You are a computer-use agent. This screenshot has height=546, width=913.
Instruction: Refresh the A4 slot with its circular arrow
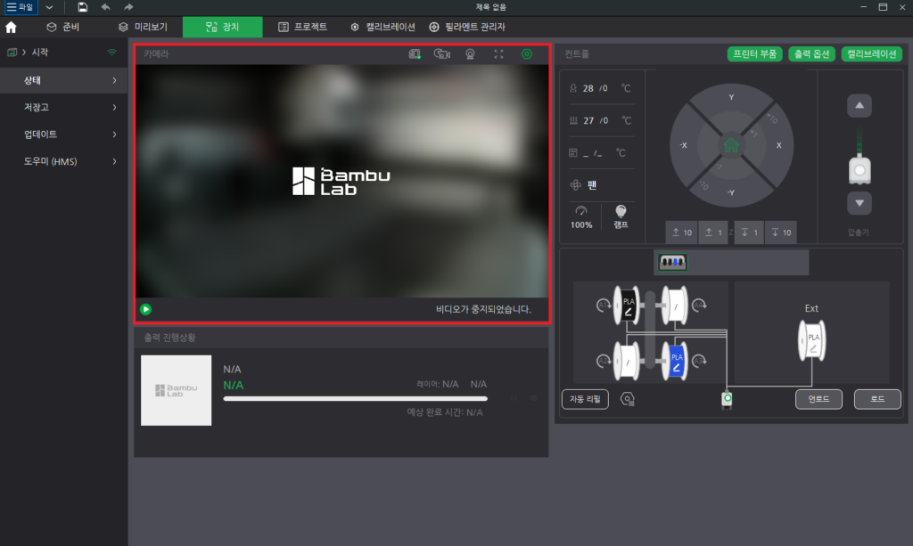(x=699, y=305)
